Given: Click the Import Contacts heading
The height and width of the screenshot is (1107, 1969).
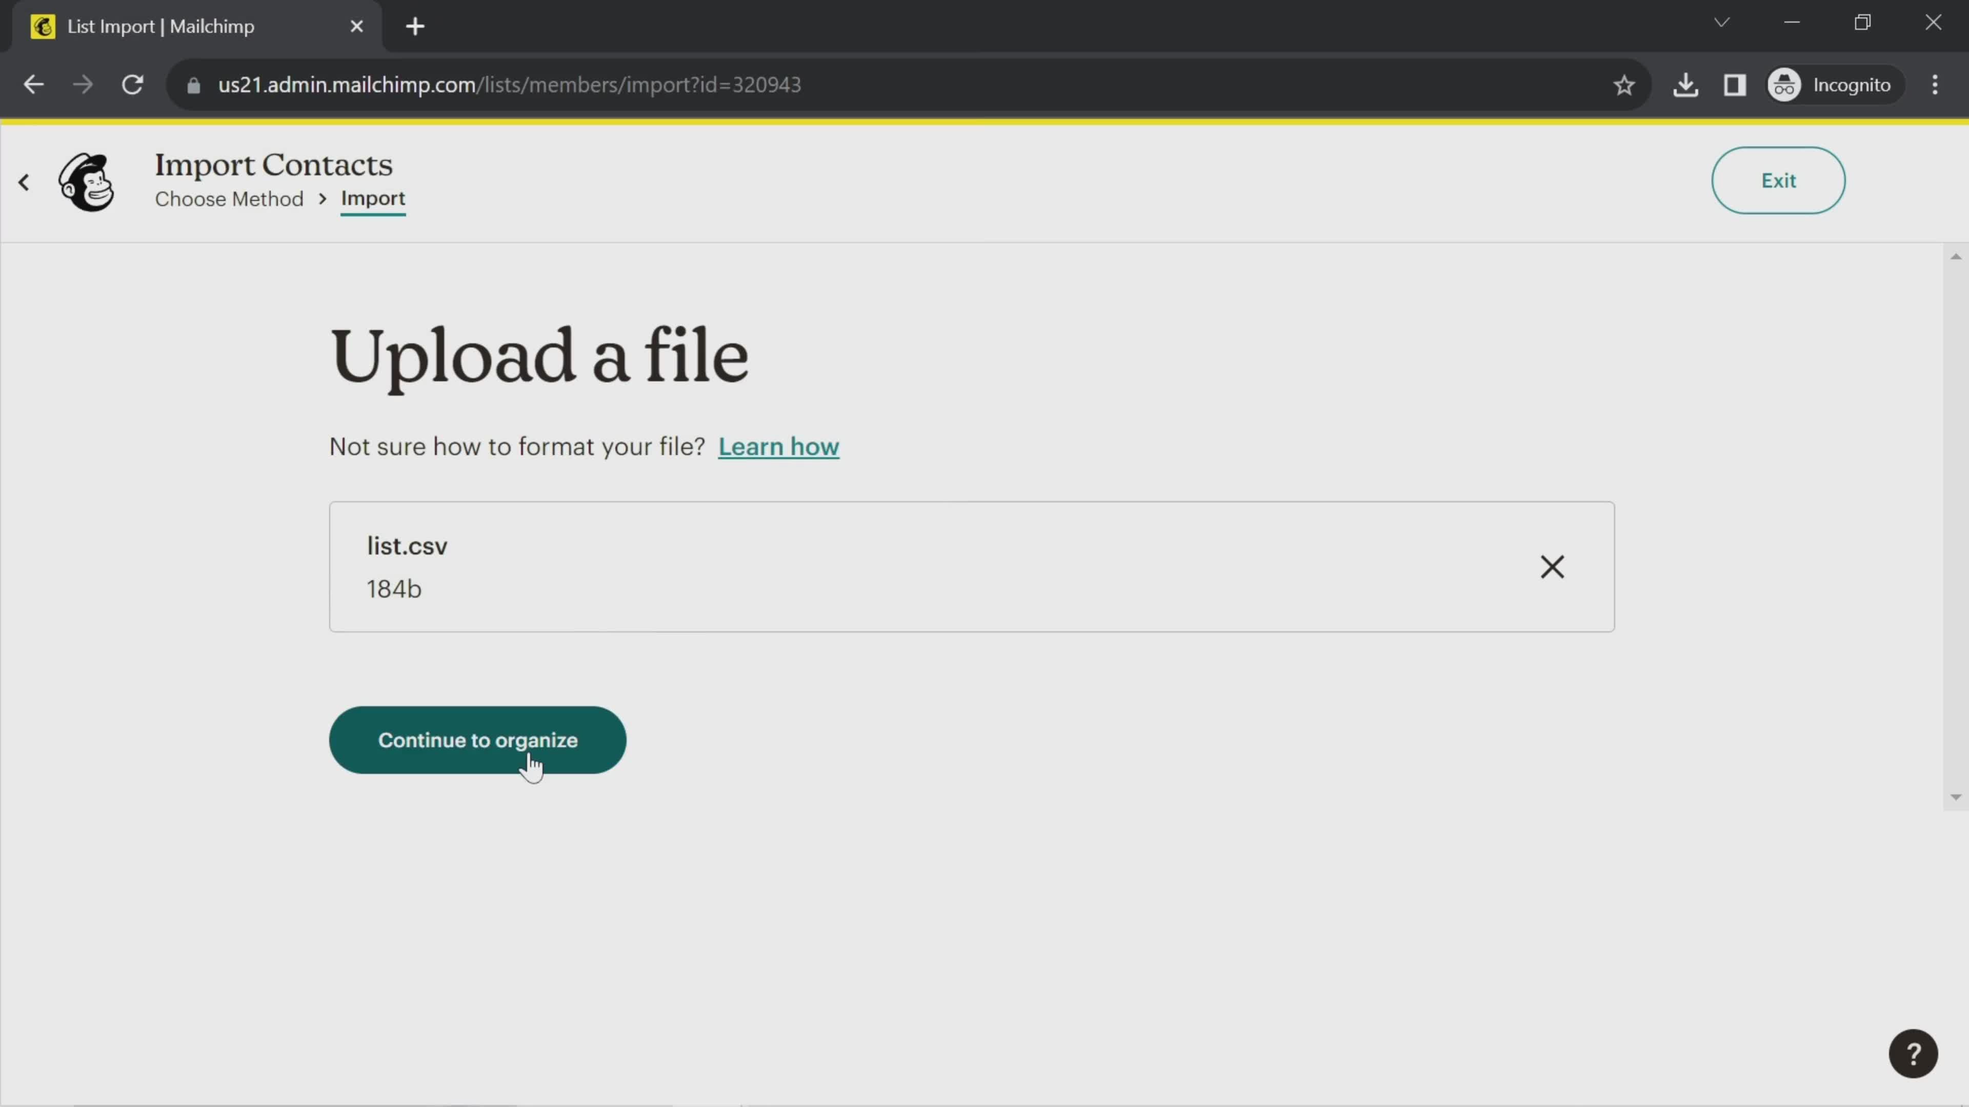Looking at the screenshot, I should [274, 165].
